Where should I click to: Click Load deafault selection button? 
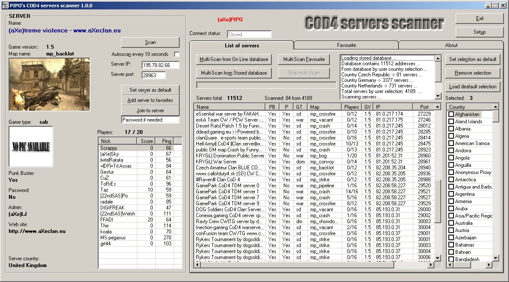click(473, 87)
